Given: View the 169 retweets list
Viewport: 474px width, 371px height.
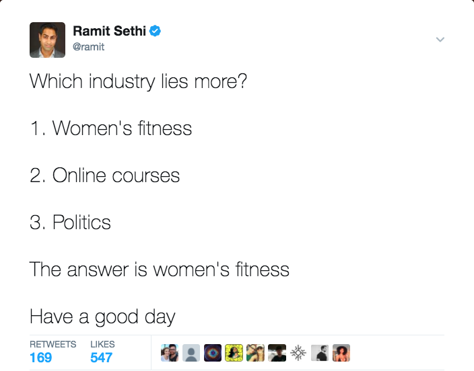Looking at the screenshot, I should click(53, 352).
